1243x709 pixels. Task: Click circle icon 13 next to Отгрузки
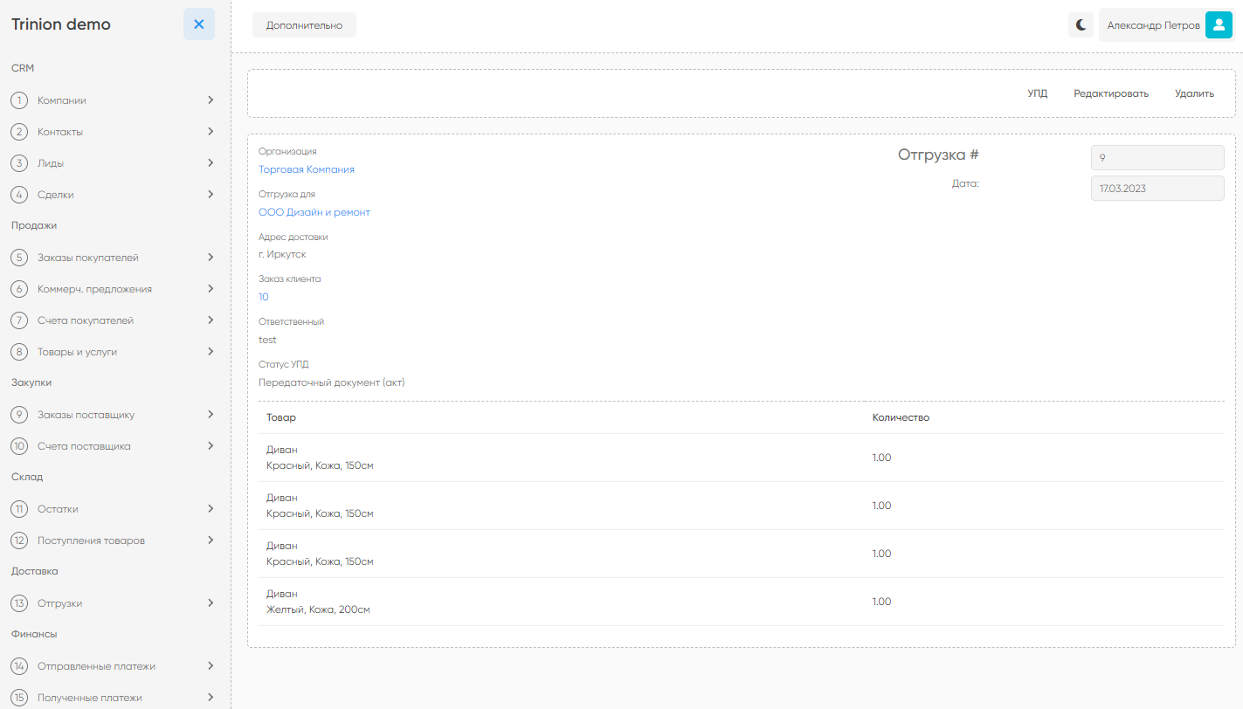(19, 603)
